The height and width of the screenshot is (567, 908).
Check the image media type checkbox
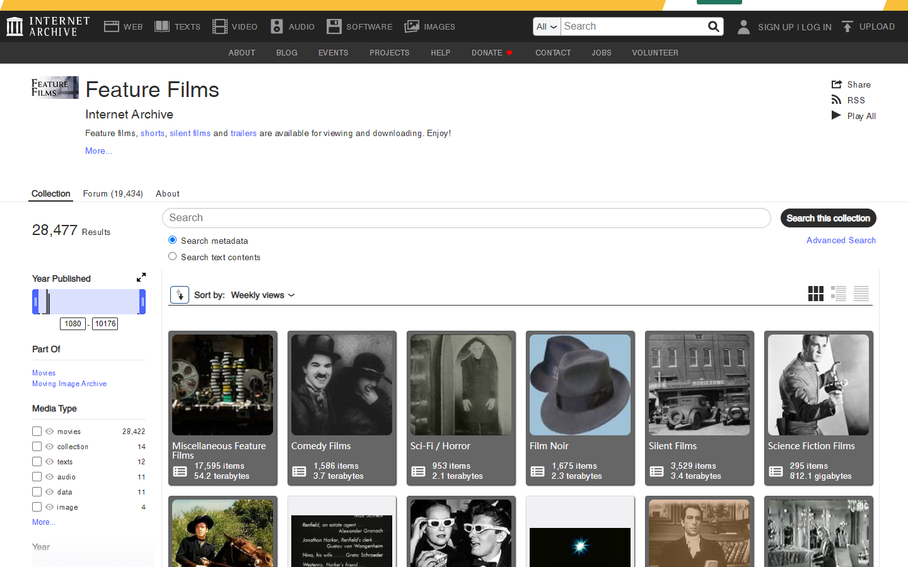point(37,507)
